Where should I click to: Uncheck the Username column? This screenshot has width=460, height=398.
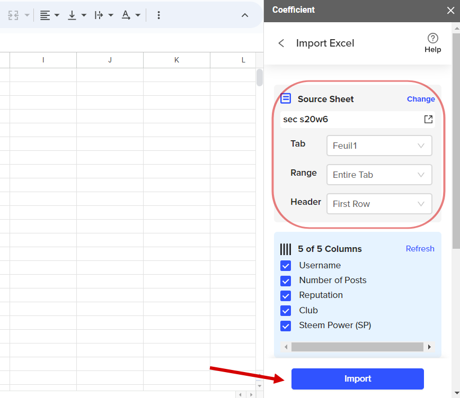tap(286, 266)
